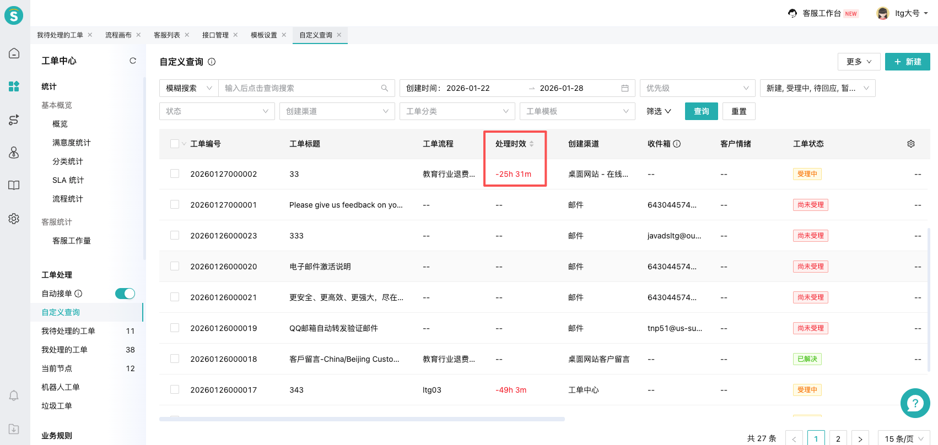Open the 优先级 dropdown
Image resolution: width=938 pixels, height=445 pixels.
click(x=697, y=88)
